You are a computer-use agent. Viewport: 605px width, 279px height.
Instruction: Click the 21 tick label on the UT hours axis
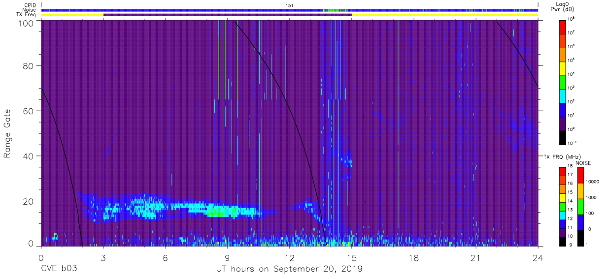476,257
